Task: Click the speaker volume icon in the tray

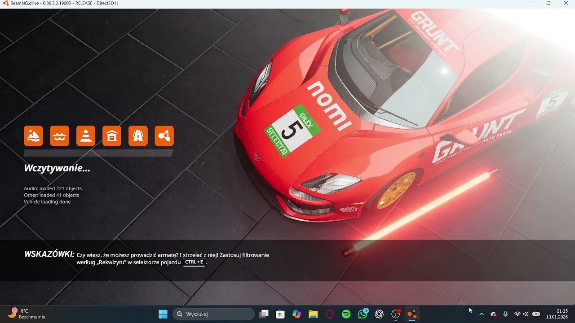Action: click(x=526, y=314)
